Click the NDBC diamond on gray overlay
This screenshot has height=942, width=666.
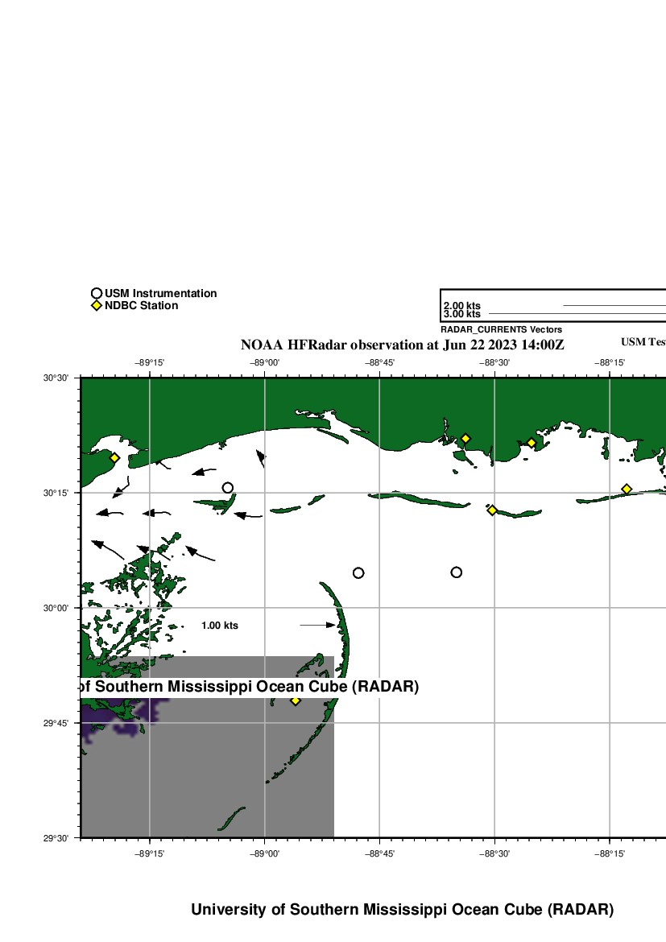coord(296,700)
